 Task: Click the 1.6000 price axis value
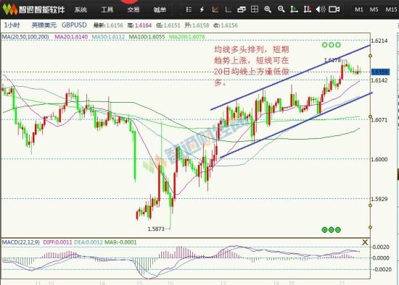[x=379, y=159]
